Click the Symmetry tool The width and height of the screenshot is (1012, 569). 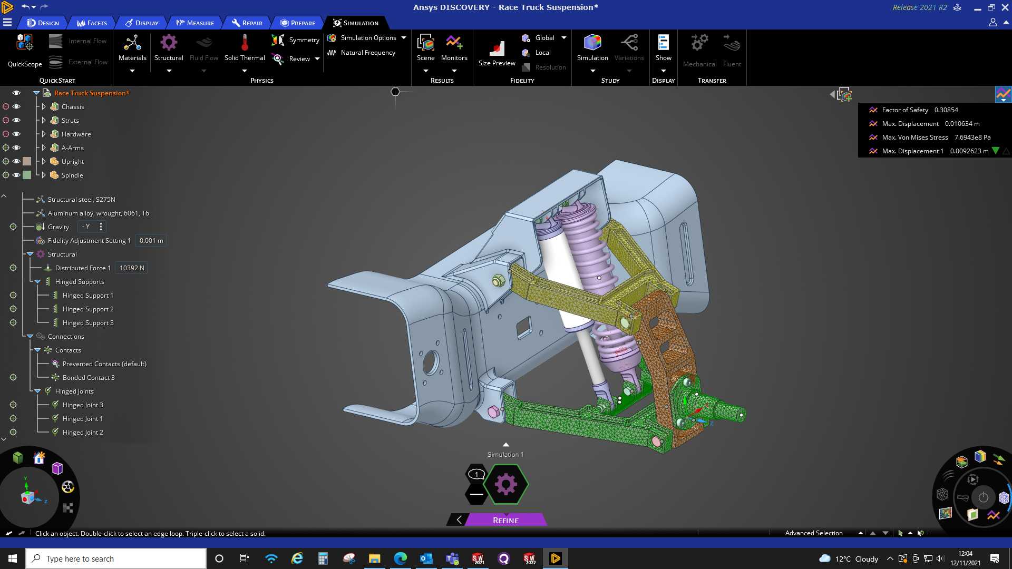296,40
